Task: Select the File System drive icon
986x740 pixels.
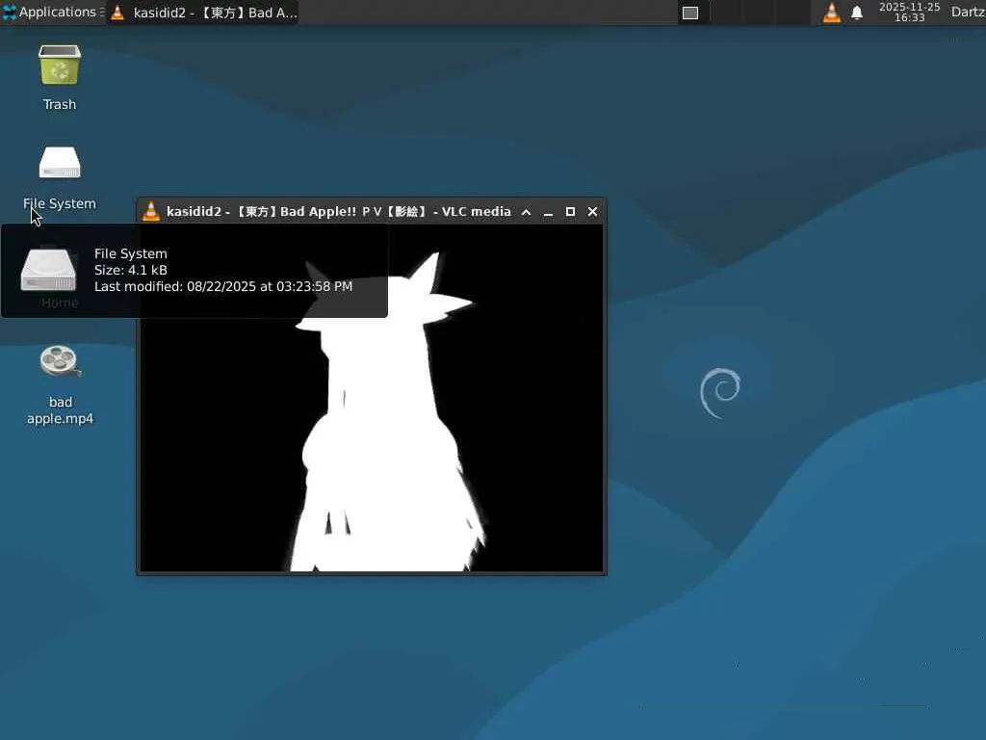Action: [x=60, y=163]
